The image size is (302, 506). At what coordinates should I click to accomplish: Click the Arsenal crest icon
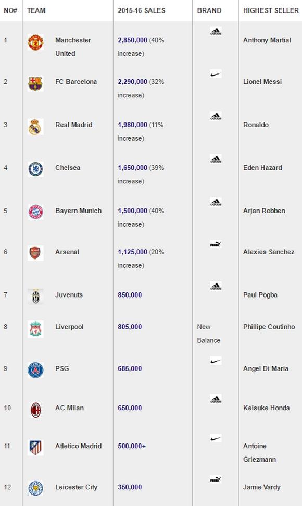pos(35,253)
